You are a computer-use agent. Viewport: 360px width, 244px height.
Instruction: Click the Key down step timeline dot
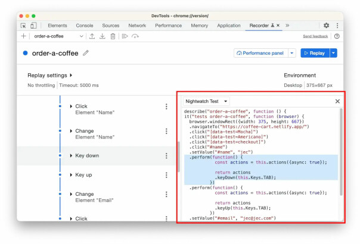pyautogui.click(x=60, y=155)
